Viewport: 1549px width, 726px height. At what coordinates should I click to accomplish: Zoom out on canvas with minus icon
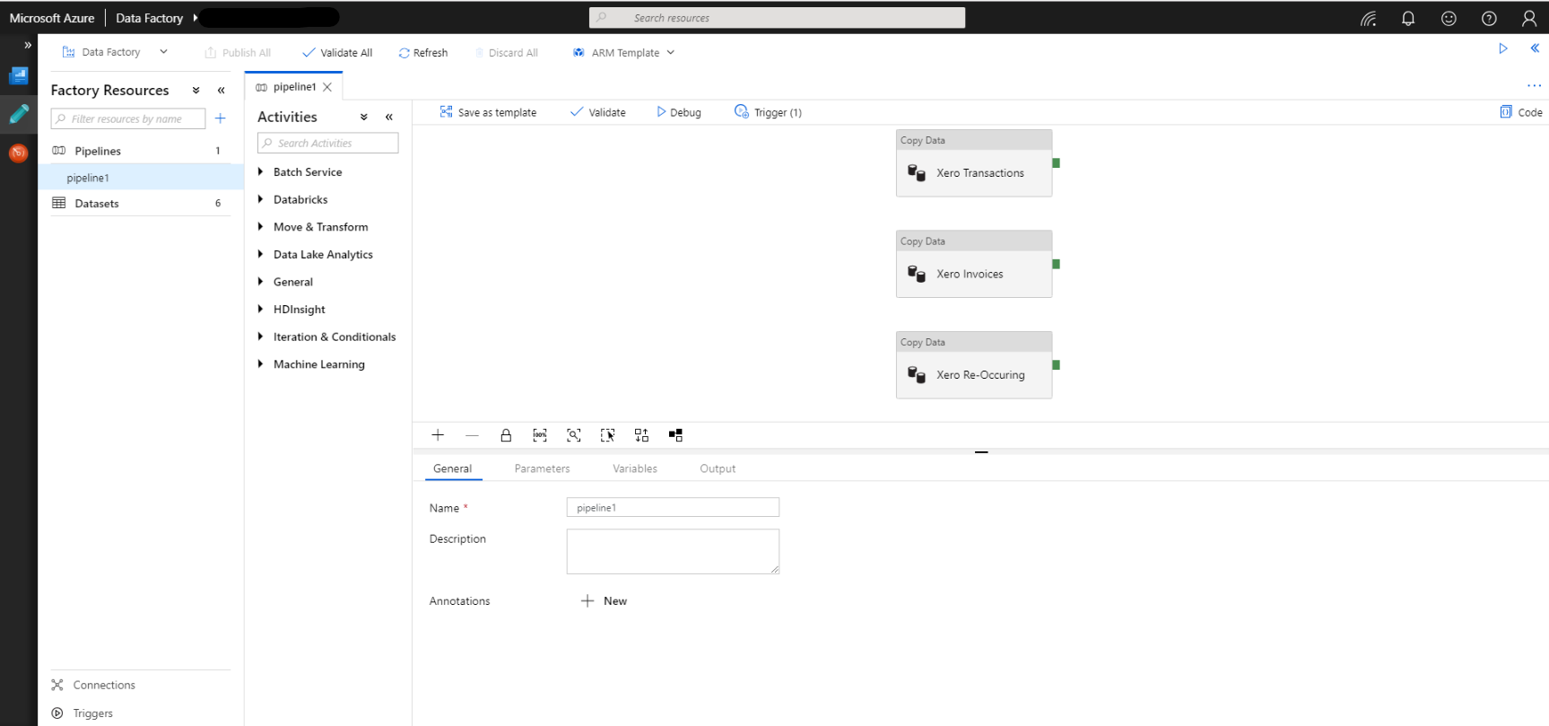click(x=472, y=435)
